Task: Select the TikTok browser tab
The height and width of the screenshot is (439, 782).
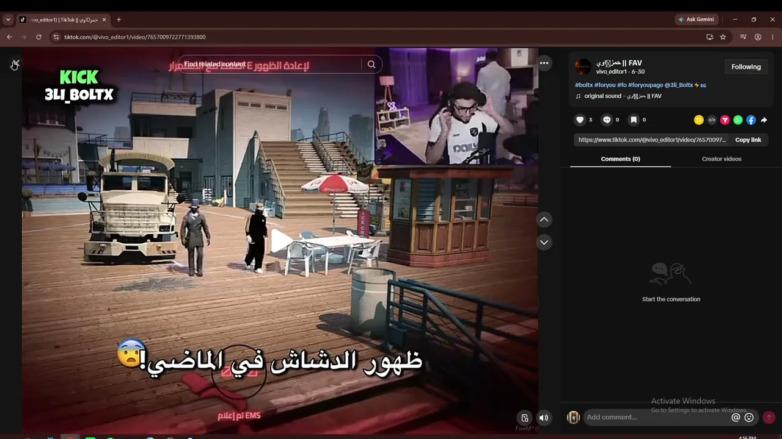Action: [63, 20]
